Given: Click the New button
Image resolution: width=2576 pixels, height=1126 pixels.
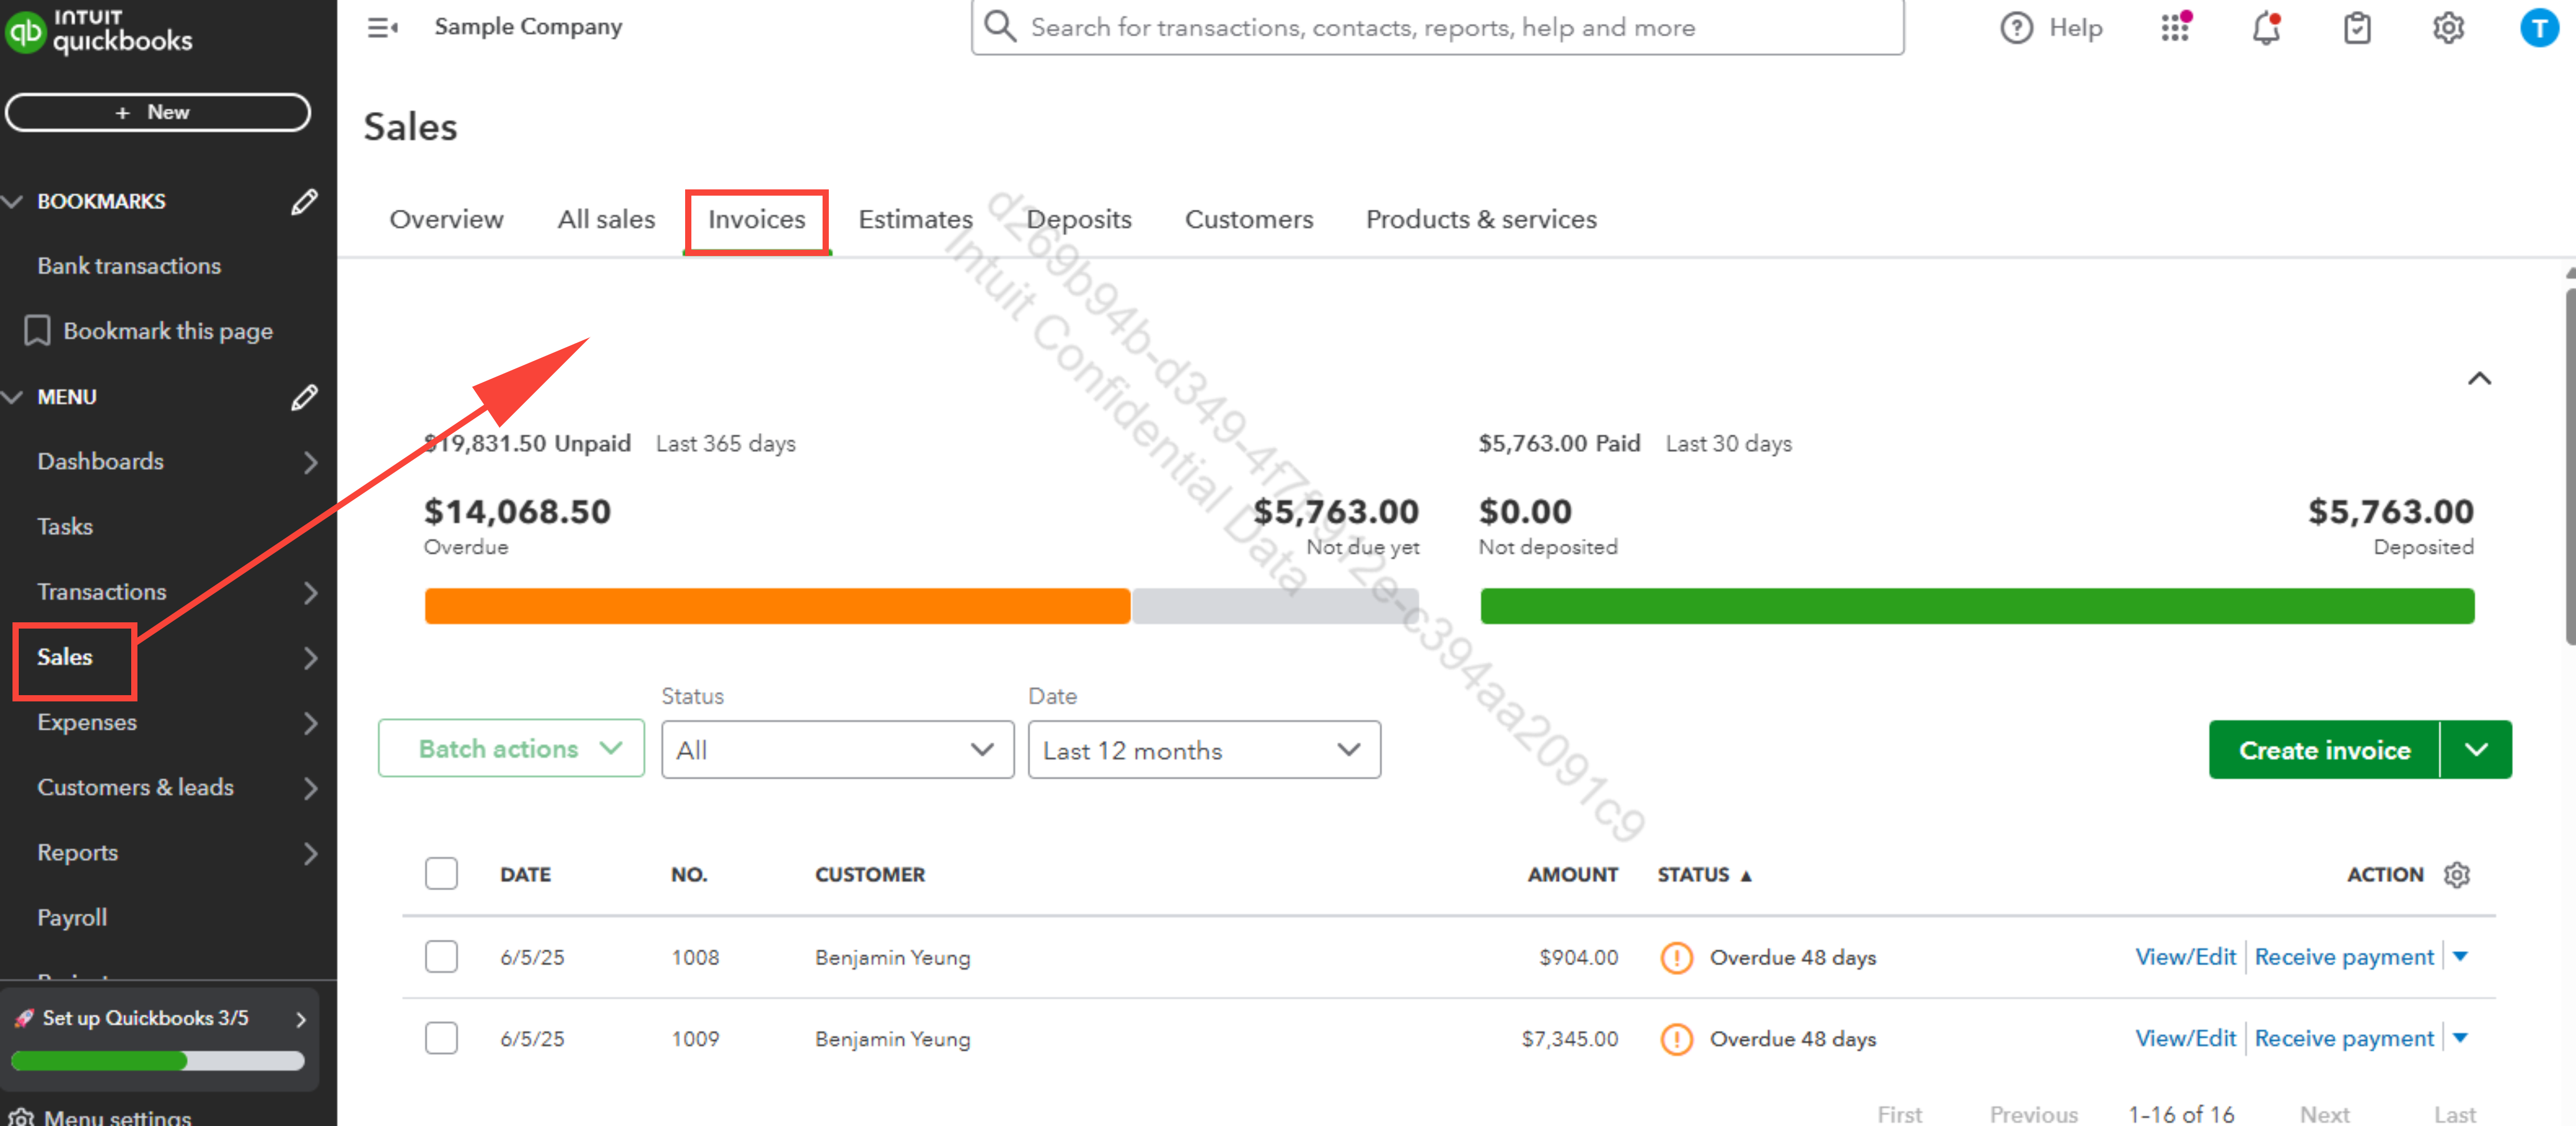Looking at the screenshot, I should 158,112.
